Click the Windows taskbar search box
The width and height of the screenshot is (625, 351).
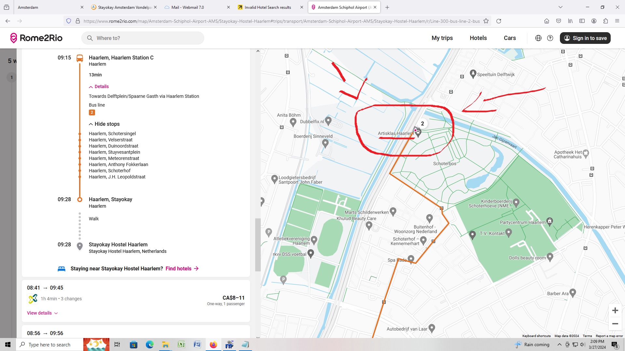coord(49,344)
